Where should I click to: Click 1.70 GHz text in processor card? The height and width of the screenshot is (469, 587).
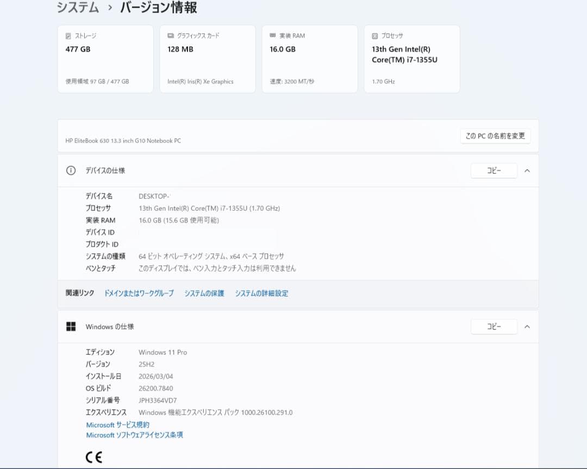tap(383, 81)
